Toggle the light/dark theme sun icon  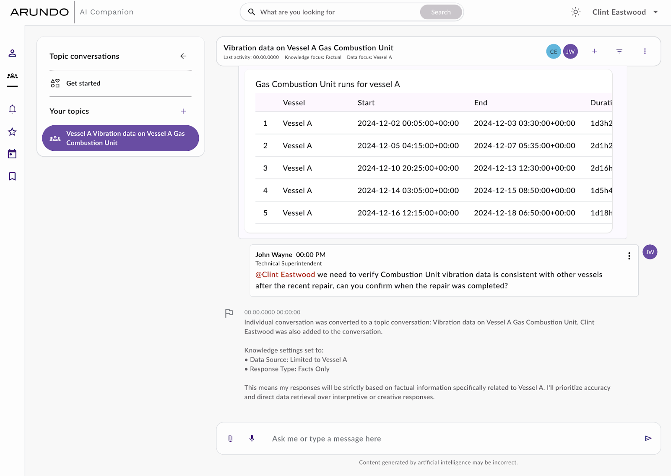tap(576, 12)
